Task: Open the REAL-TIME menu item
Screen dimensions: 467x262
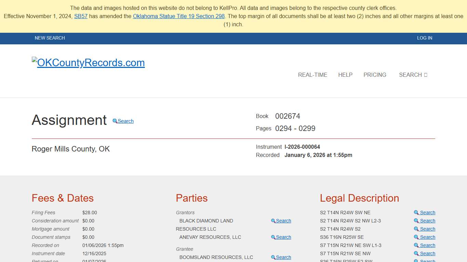Action: [x=312, y=75]
